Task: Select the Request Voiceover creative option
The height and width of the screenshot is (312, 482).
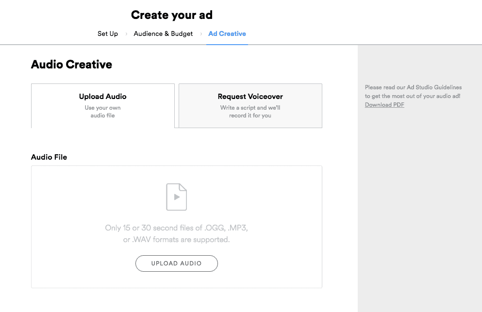Action: [x=250, y=105]
